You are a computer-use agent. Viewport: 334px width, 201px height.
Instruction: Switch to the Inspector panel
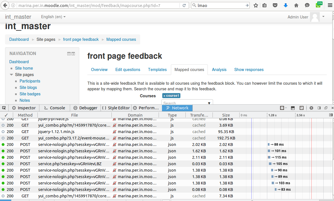24,108
